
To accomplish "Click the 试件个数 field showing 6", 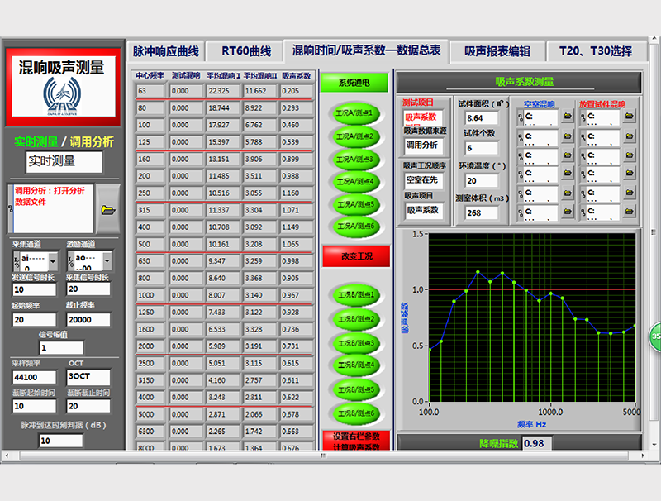I will pos(482,148).
